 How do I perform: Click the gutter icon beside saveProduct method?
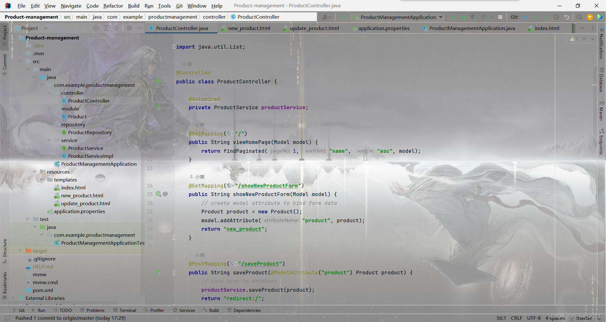tap(158, 272)
